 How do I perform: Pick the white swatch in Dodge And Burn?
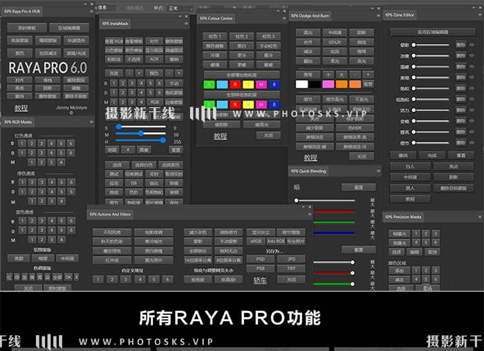coord(301,84)
